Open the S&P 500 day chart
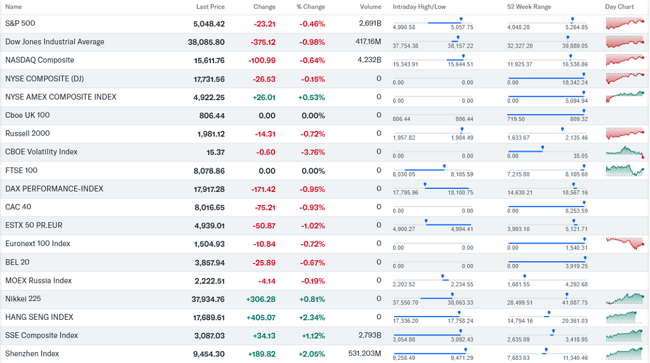Screen dimensions: 650x363 tap(625, 23)
